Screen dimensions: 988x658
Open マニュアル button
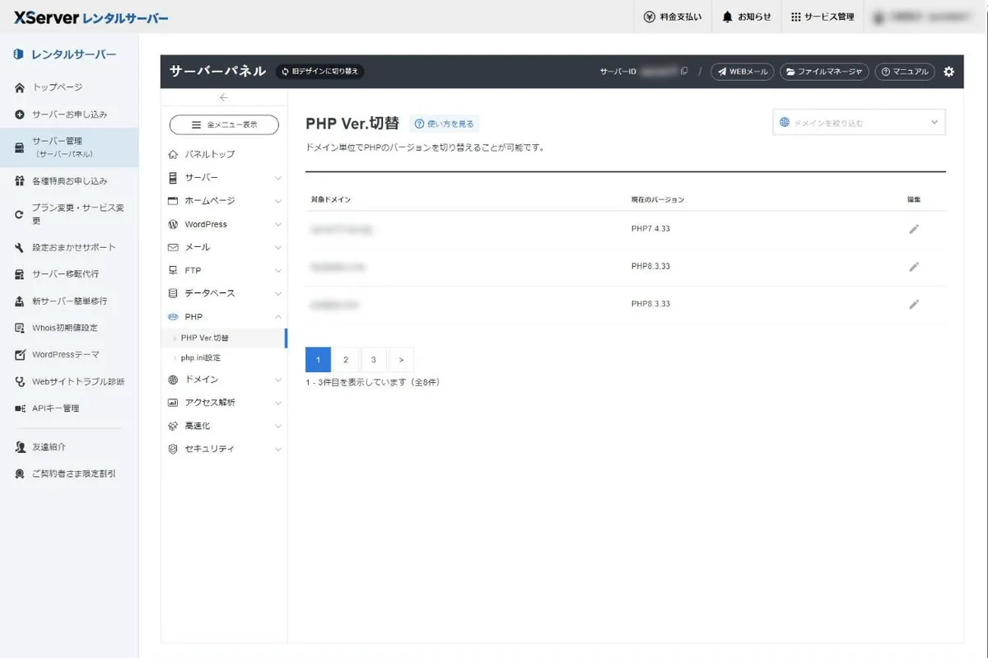[905, 72]
